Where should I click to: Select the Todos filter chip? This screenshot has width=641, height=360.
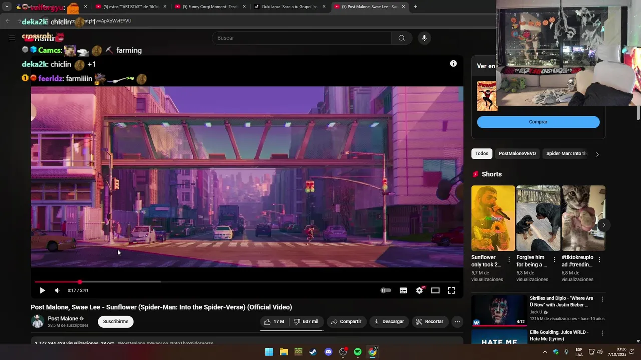[x=482, y=154]
